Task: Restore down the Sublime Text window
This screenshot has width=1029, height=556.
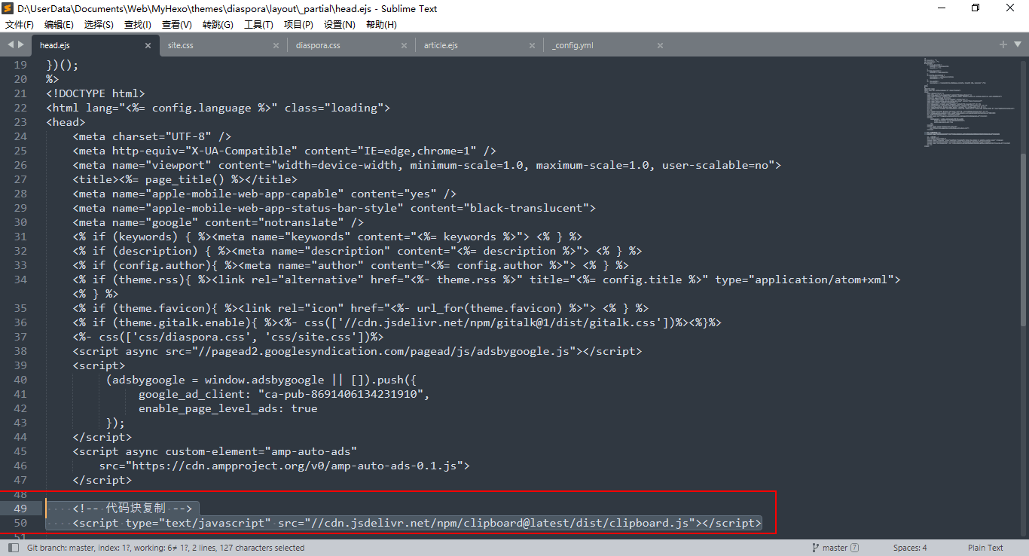Action: [976, 8]
